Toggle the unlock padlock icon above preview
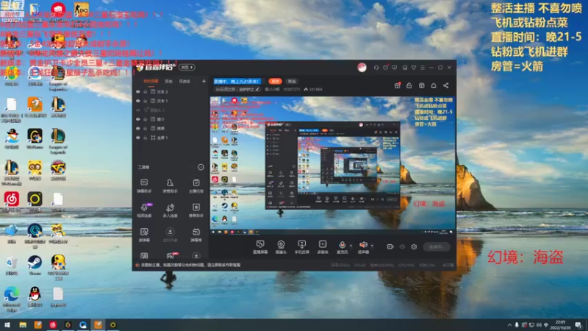The image size is (588, 331). point(409,85)
